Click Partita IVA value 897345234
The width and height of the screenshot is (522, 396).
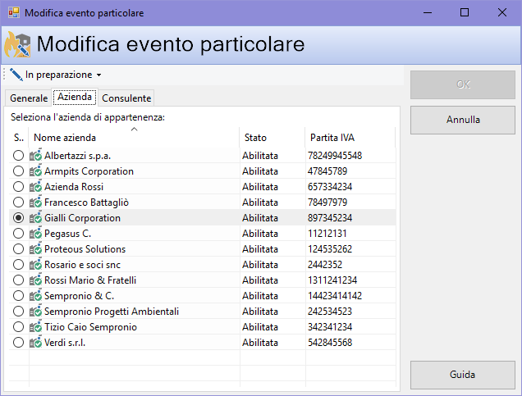pos(330,218)
